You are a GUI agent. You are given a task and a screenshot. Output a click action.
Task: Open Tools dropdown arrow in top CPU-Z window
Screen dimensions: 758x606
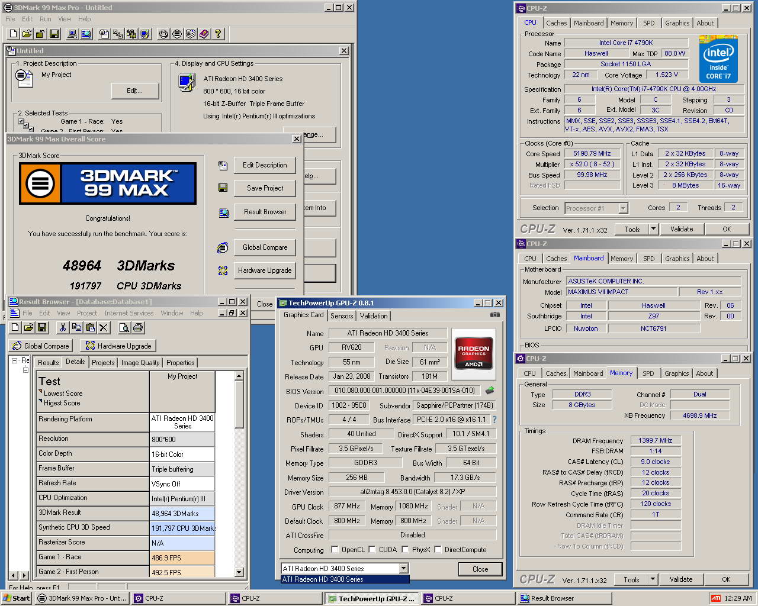tap(653, 229)
